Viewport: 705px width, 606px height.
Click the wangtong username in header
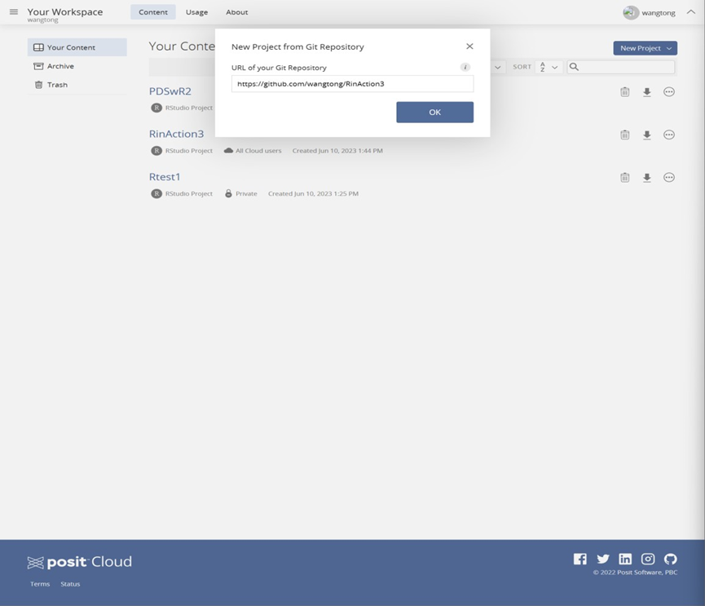tap(659, 12)
